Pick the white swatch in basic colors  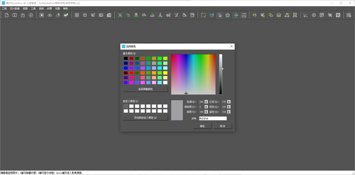(165, 82)
